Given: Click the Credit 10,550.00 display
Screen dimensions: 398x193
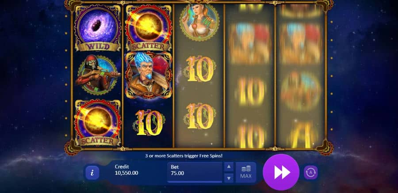Looking at the screenshot, I should click(x=126, y=170).
